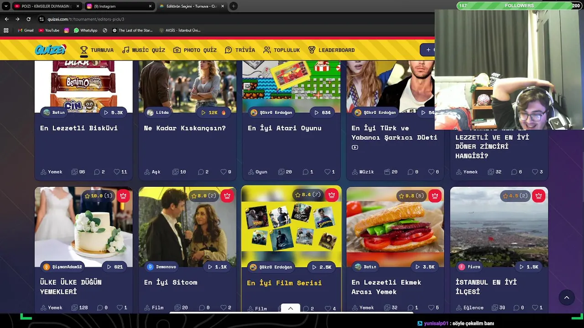Screen dimensions: 584x328
Task: Click the Oyun category tag
Action: pyautogui.click(x=257, y=172)
